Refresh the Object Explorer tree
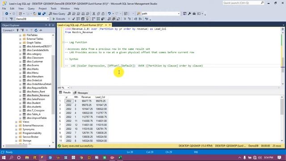 pyautogui.click(x=36, y=30)
